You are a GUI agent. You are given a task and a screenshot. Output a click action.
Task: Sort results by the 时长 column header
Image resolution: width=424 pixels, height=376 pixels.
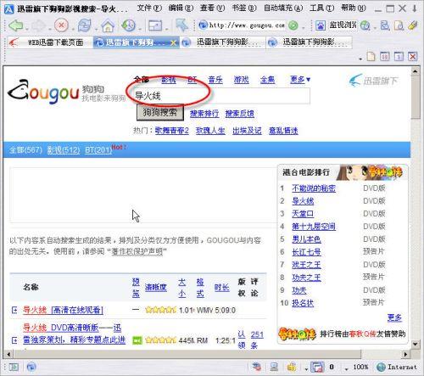[221, 288]
